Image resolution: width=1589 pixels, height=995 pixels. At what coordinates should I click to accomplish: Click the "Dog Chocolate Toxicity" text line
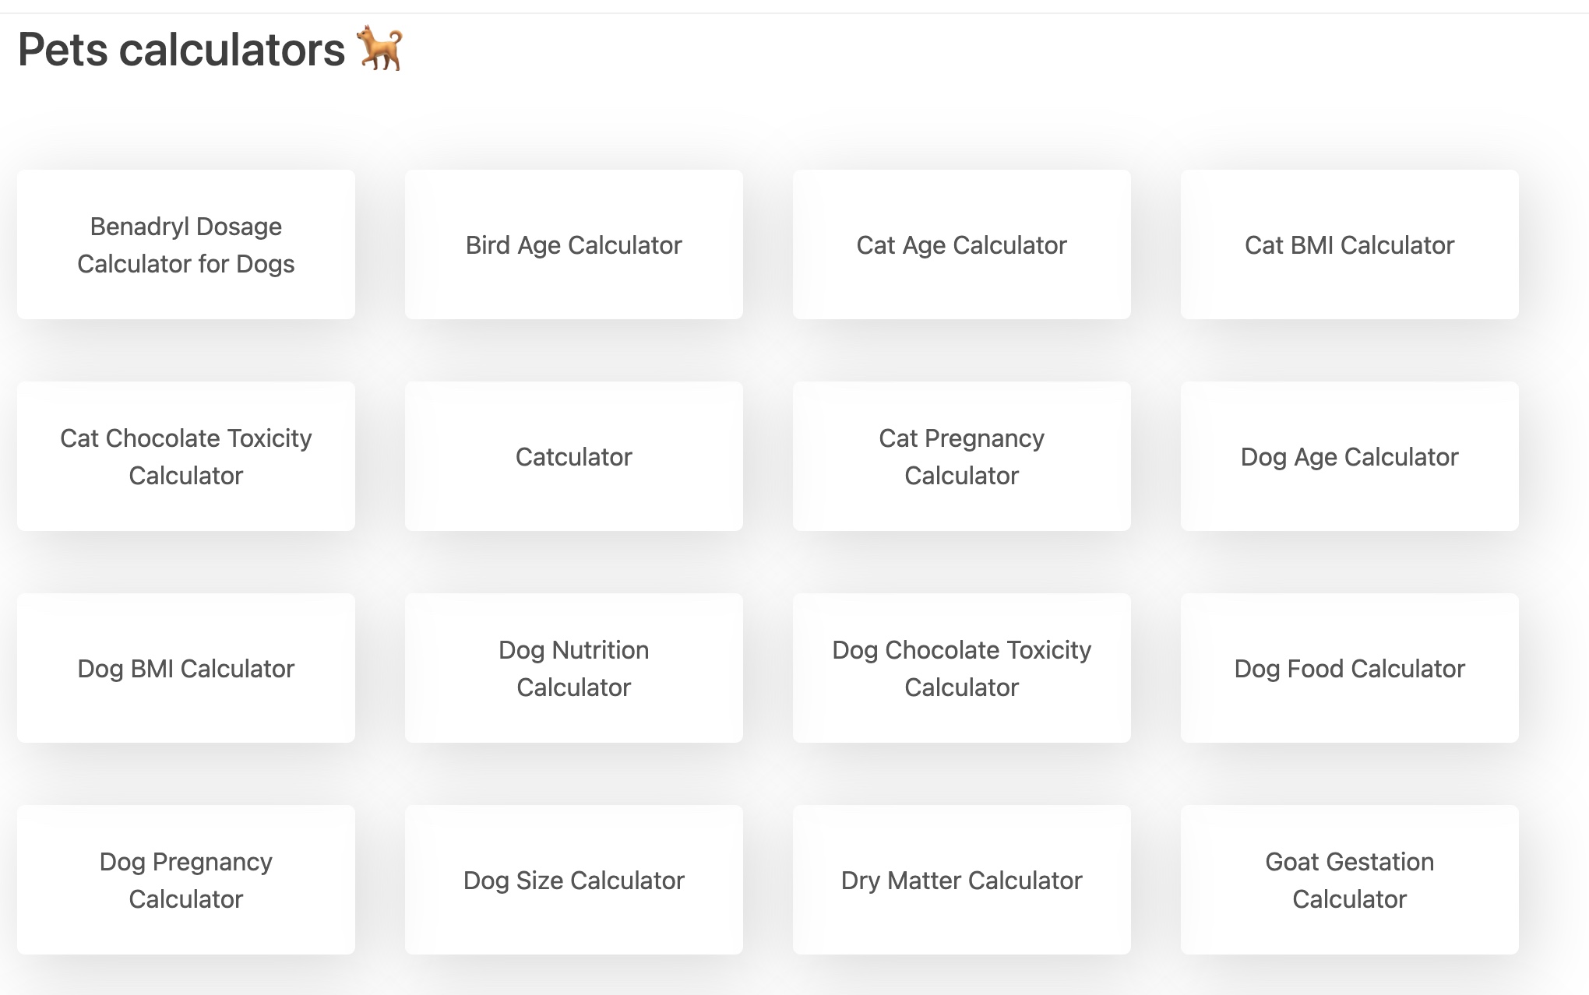coord(961,650)
